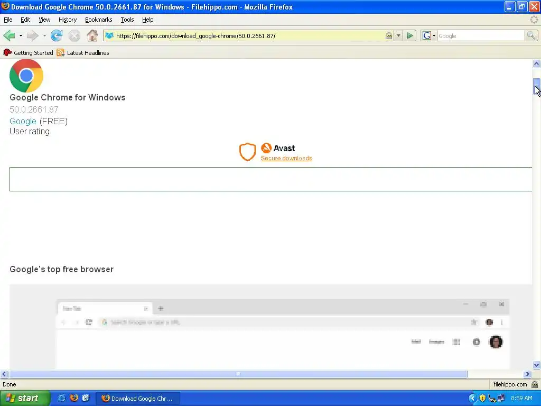The width and height of the screenshot is (541, 406).
Task: Click the vertical scrollbar thumb
Action: (536, 86)
